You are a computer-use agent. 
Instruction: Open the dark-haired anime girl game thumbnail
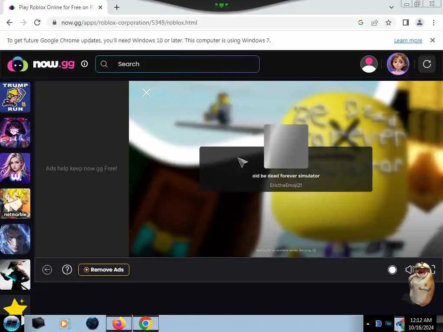(x=15, y=133)
